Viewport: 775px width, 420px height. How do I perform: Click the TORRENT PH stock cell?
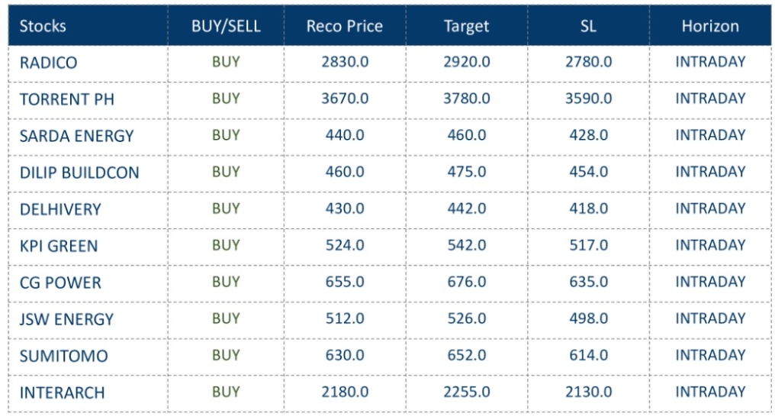(x=67, y=99)
